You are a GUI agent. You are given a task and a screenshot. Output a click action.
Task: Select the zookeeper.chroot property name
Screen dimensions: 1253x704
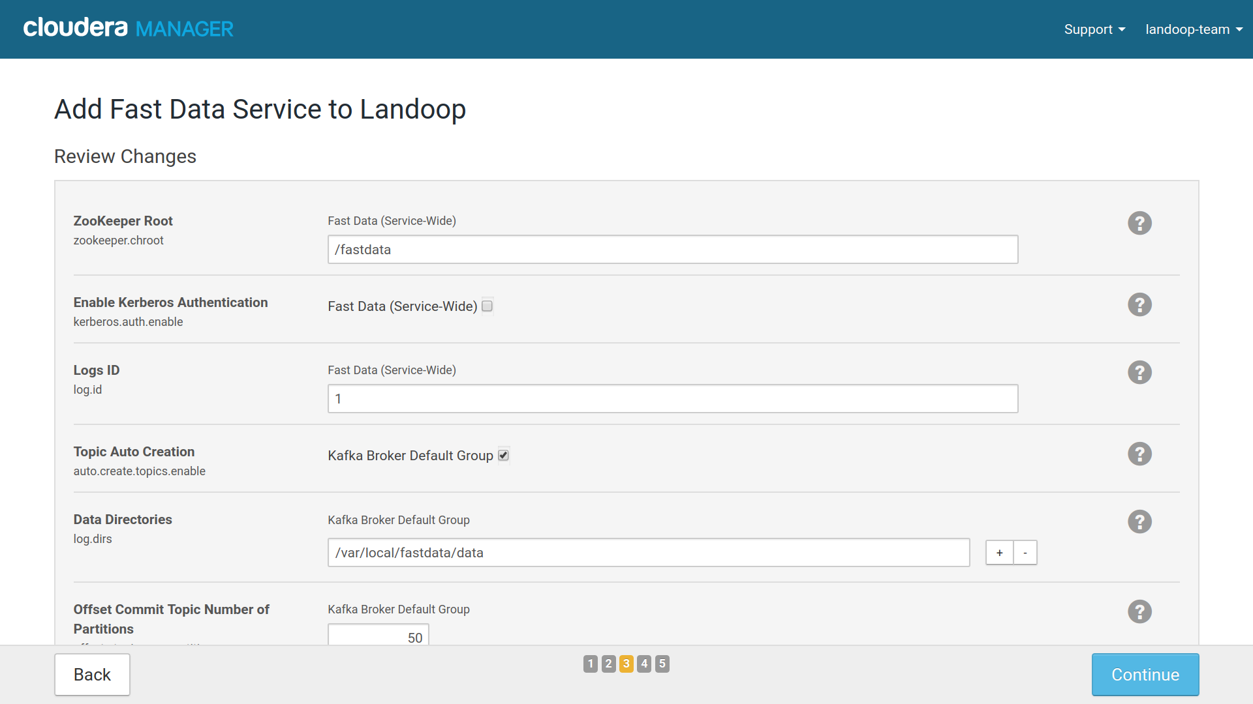pyautogui.click(x=118, y=241)
